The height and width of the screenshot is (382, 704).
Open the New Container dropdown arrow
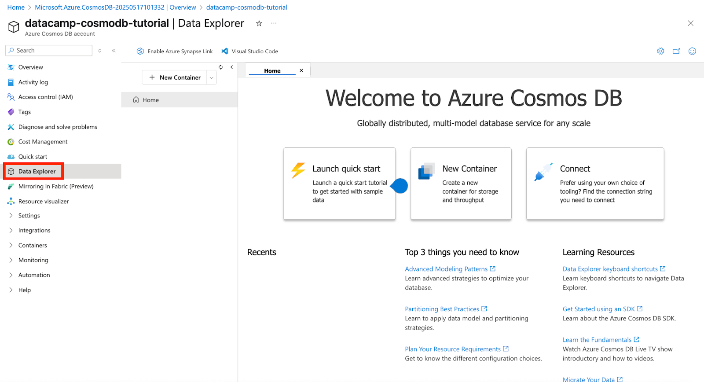[x=212, y=77]
